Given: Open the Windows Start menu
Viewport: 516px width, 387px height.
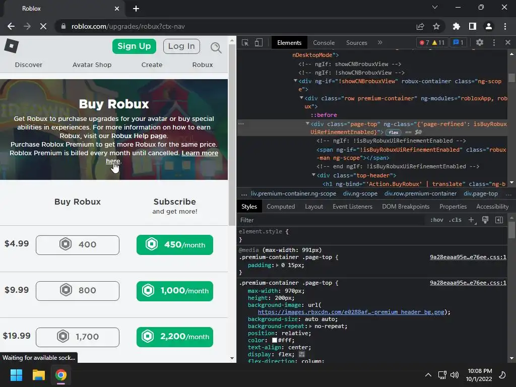Looking at the screenshot, I should (x=16, y=375).
